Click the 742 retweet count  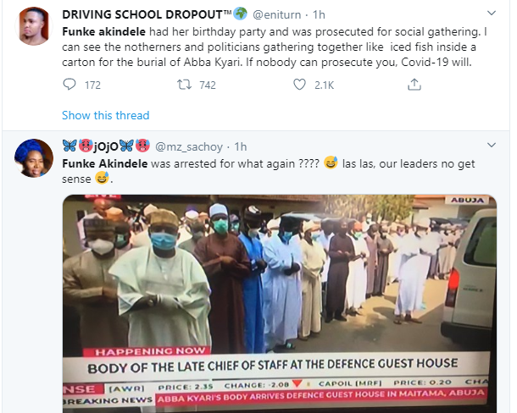(205, 85)
